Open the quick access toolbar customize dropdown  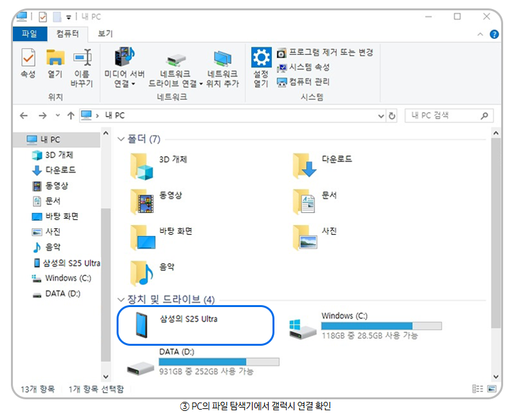[x=68, y=17]
